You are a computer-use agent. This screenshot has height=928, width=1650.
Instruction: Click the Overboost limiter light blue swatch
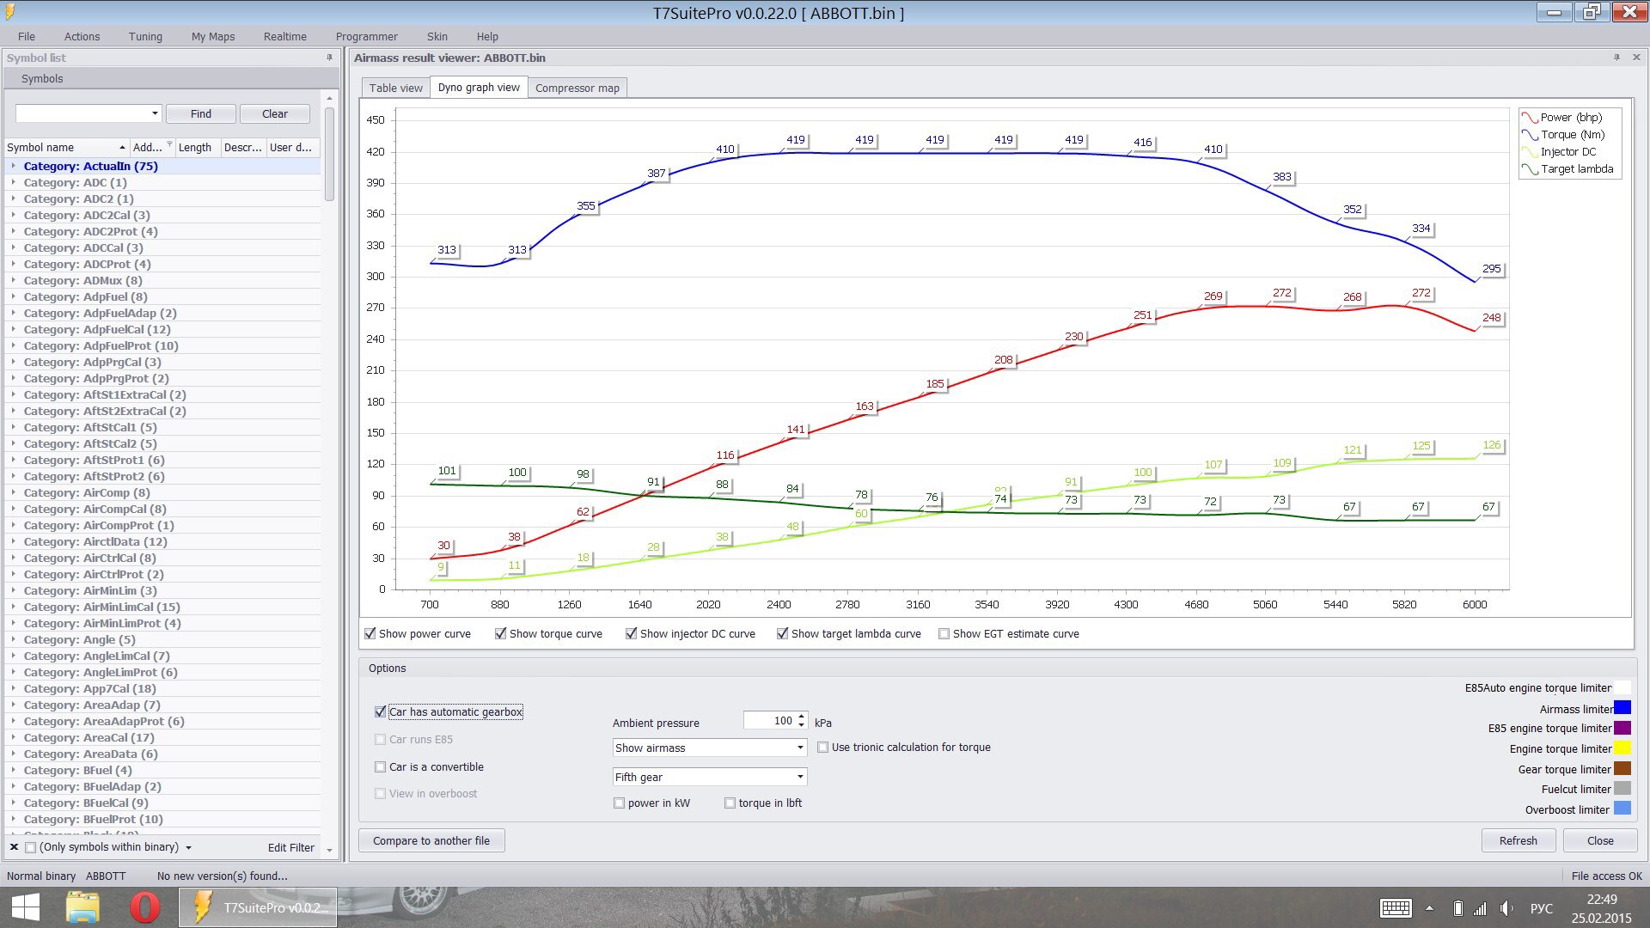pyautogui.click(x=1622, y=809)
